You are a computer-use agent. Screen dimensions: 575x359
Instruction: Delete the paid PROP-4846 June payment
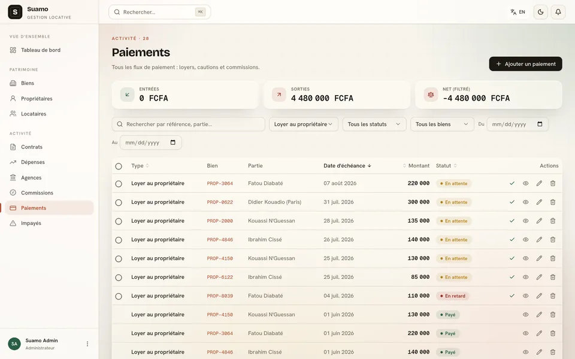coord(553,352)
